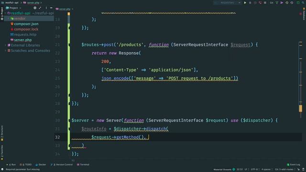Click the UTF-8 encoding selector
This screenshot has height=172, width=306.
click(x=255, y=170)
